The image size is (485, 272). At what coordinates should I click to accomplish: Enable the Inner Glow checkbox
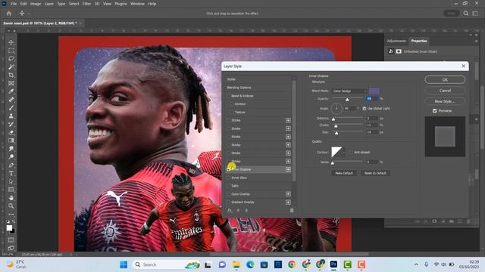click(x=229, y=178)
